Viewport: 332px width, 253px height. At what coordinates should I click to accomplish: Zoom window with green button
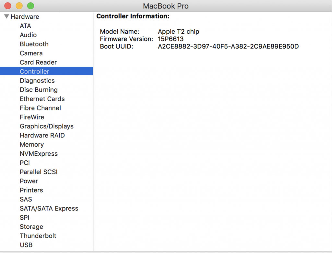31,6
